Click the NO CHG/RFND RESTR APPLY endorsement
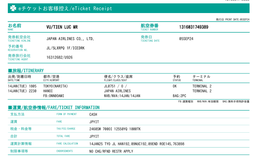Image resolution: width=257 pixels, height=158 pixels. [111, 151]
